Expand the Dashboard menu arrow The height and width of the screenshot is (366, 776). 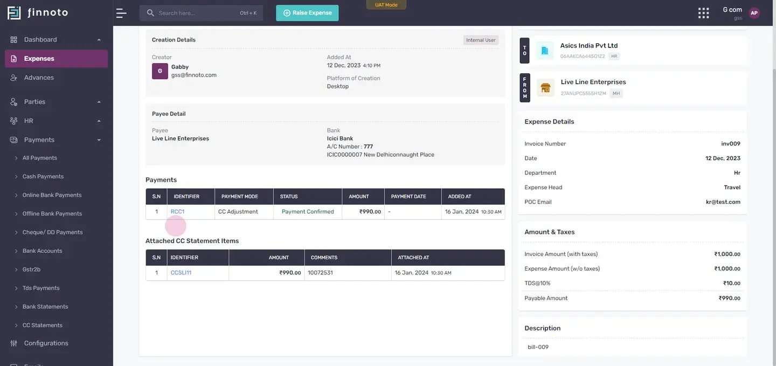(99, 40)
